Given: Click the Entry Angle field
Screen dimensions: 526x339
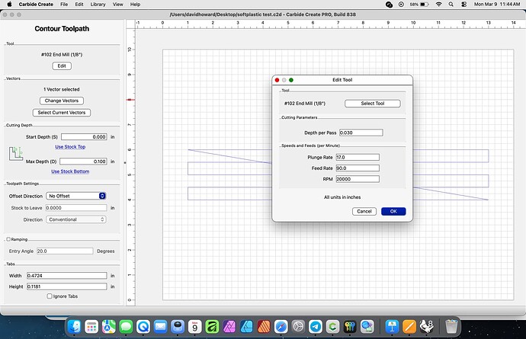Looking at the screenshot, I should [x=65, y=251].
